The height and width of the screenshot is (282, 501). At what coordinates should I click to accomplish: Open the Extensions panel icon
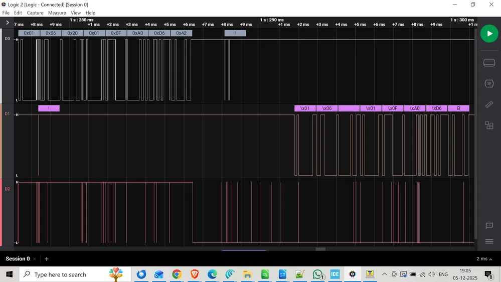[x=489, y=125]
